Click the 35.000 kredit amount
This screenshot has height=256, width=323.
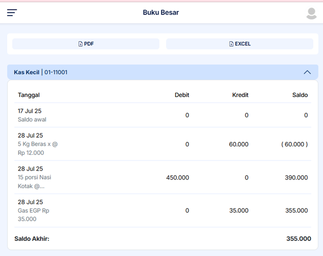tap(238, 211)
